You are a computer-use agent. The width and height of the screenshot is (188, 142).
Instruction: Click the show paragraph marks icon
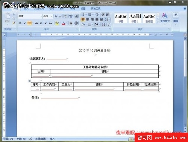tap(109, 24)
